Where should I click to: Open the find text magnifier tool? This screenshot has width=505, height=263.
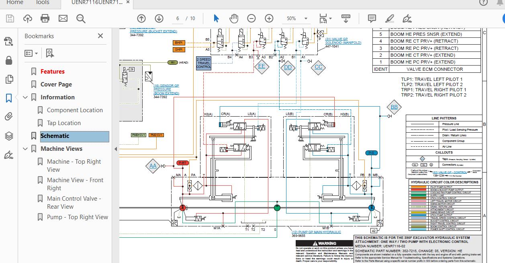click(81, 18)
